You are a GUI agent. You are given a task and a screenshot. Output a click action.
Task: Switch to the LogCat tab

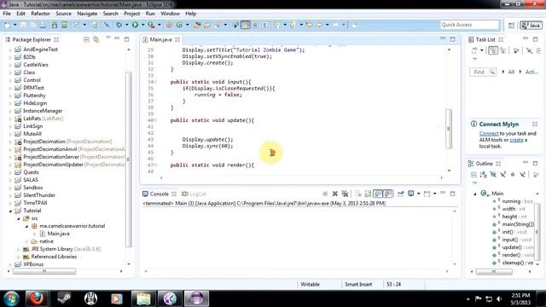[x=195, y=194]
